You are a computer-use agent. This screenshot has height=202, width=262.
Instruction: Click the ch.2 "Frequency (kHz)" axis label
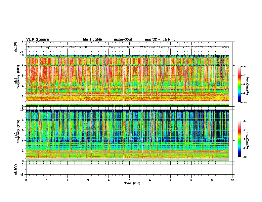pyautogui.click(x=18, y=131)
